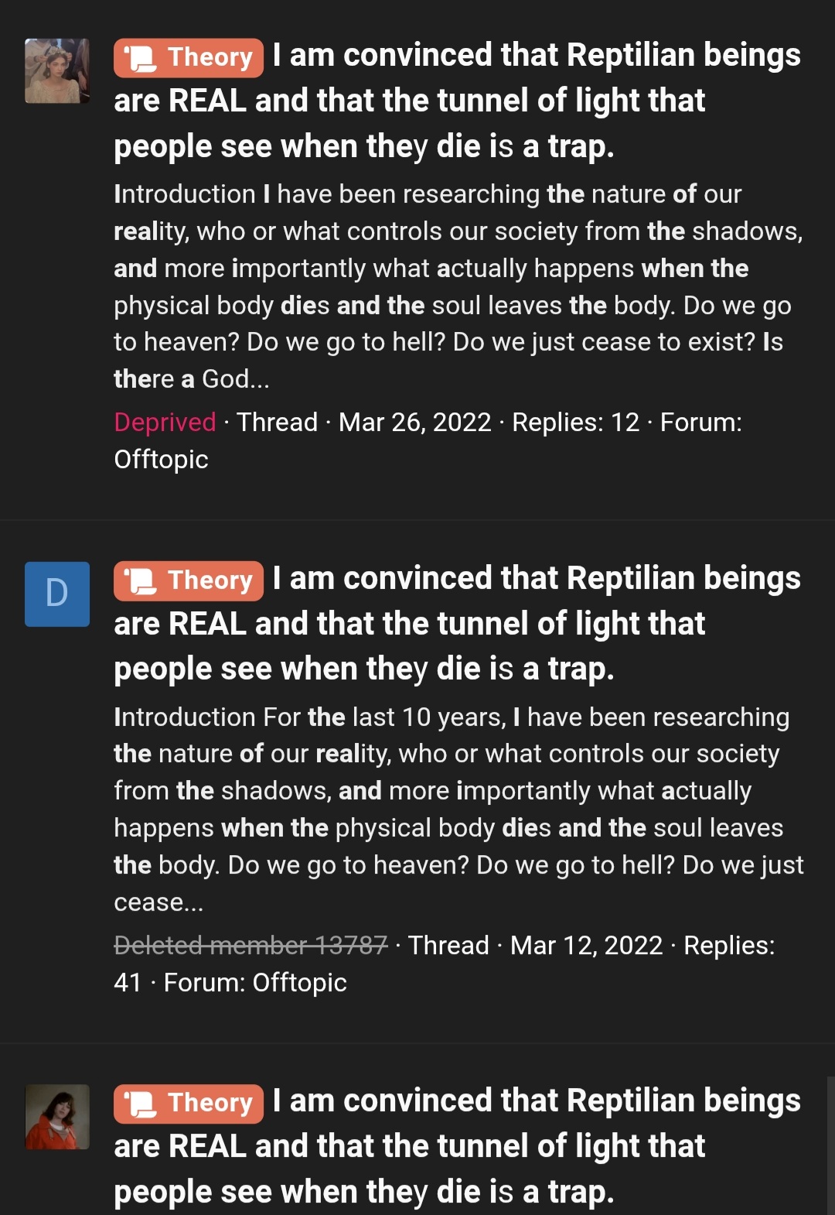Click the blue "D" avatar
Viewport: 835px width, 1215px height.
[x=57, y=594]
